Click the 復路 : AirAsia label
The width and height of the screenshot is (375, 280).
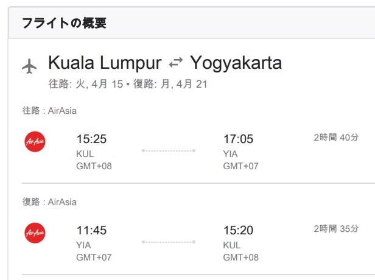[x=49, y=202]
